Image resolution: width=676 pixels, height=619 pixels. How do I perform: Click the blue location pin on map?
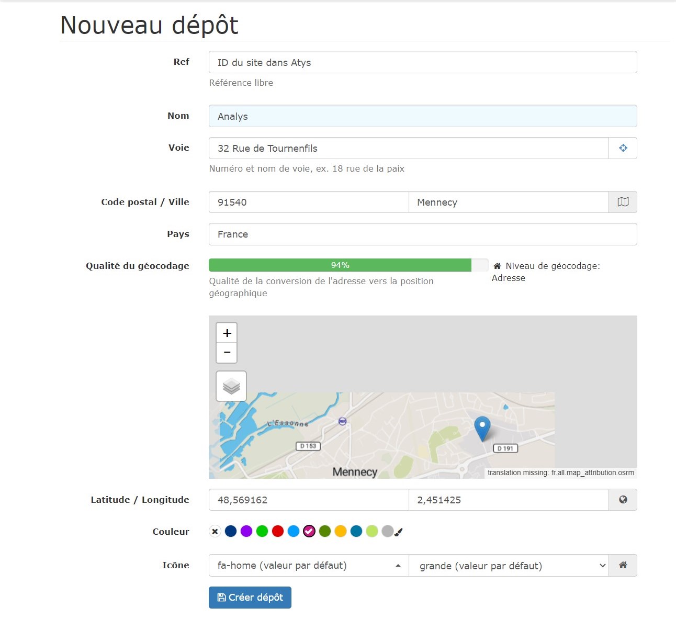[x=482, y=427]
